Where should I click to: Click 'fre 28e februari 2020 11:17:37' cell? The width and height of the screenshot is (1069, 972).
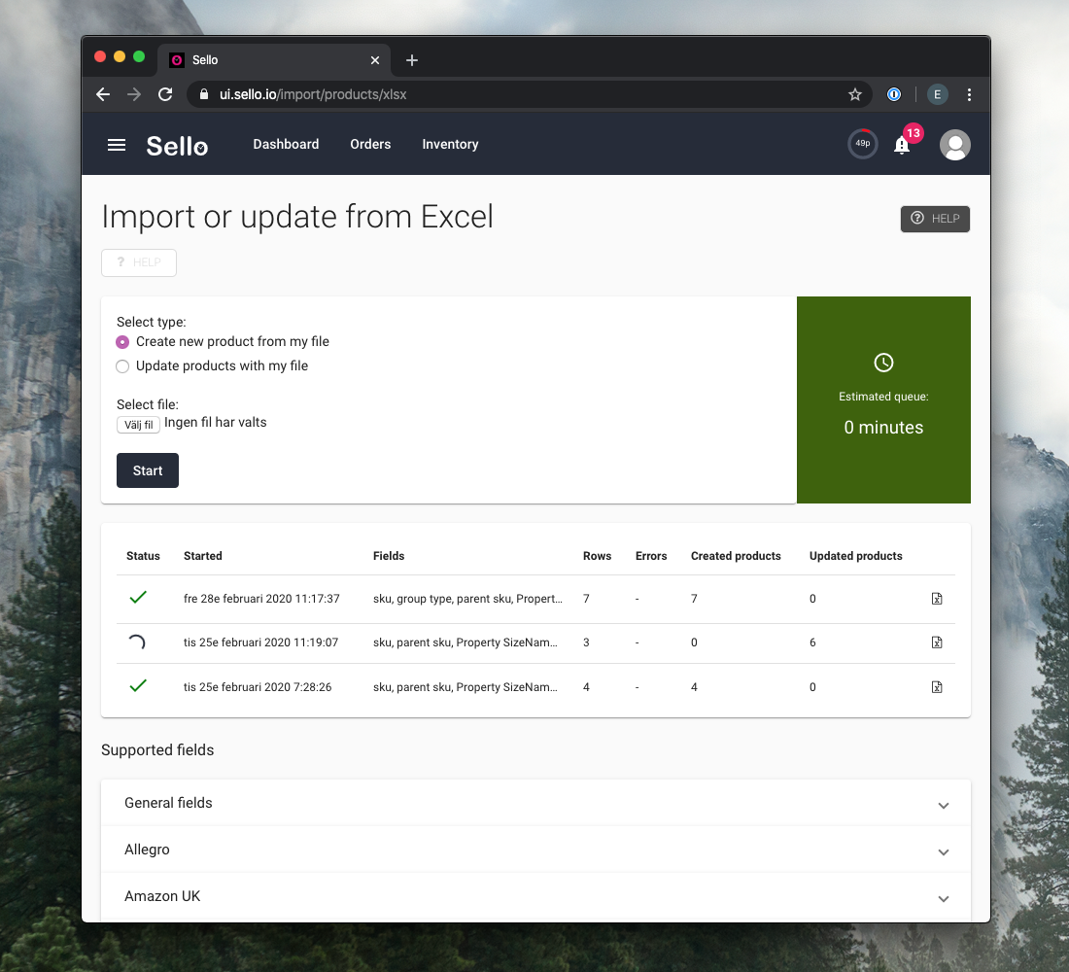pyautogui.click(x=261, y=599)
